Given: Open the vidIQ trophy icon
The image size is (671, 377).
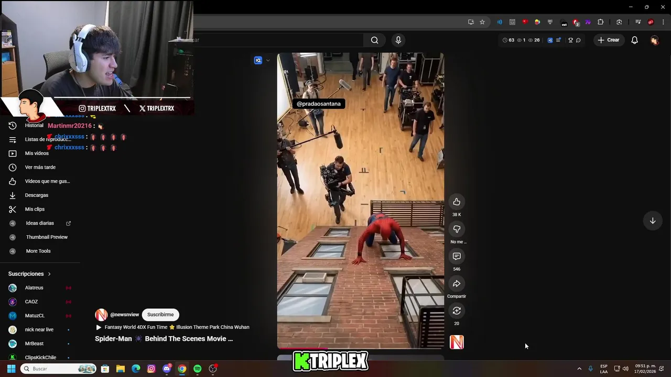Looking at the screenshot, I should coord(570,40).
